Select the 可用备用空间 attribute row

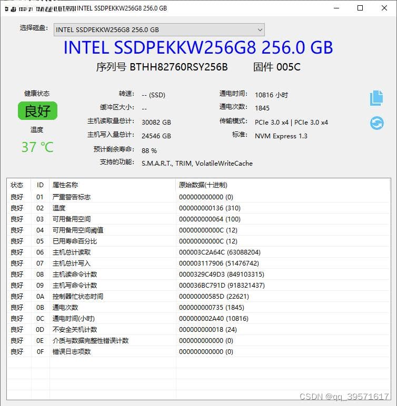click(198, 219)
